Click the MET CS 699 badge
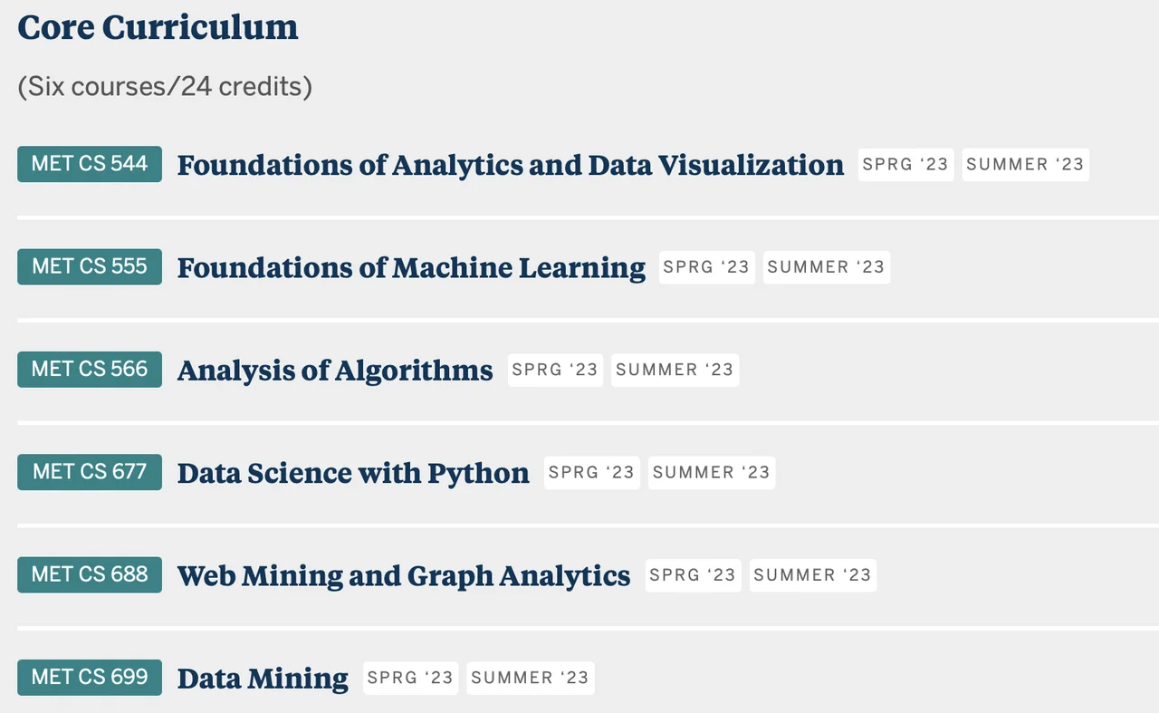 click(x=90, y=677)
